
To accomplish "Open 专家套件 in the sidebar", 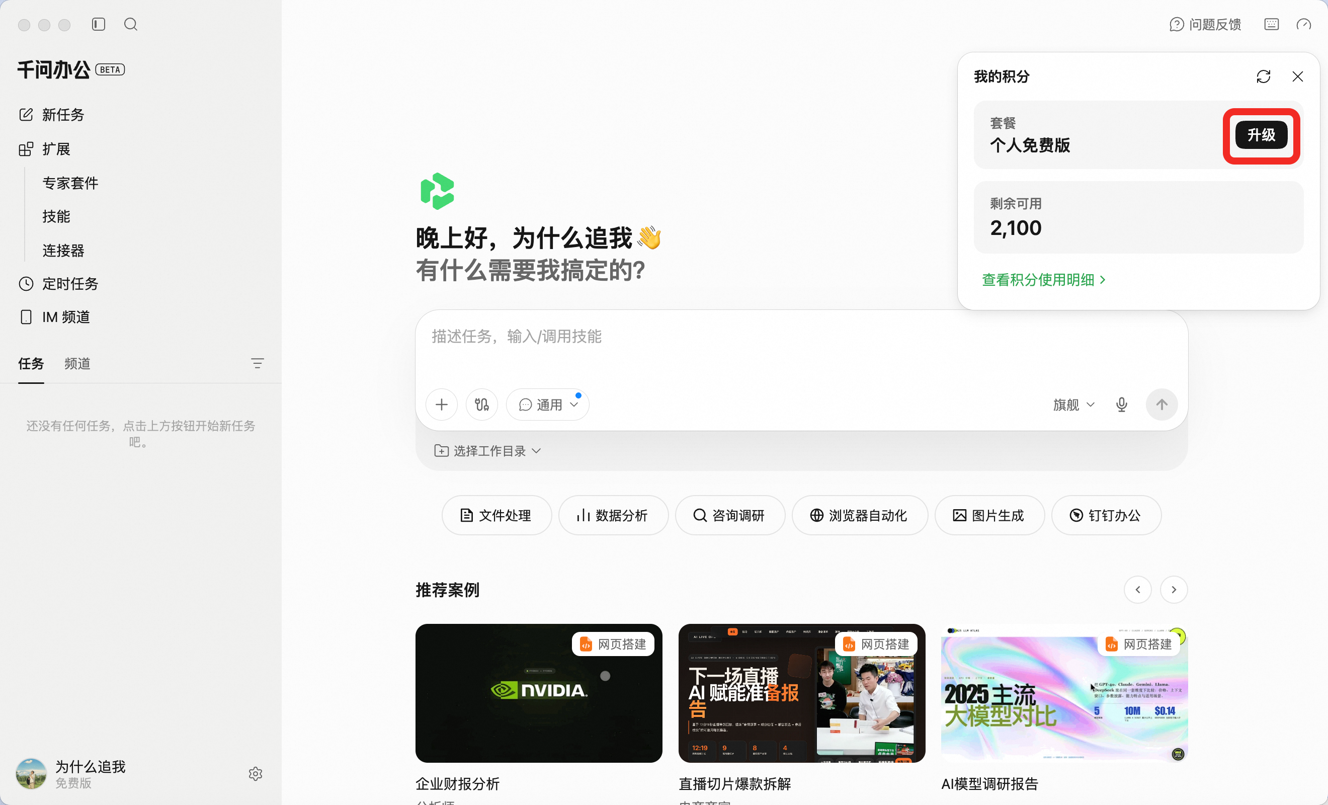I will pyautogui.click(x=70, y=183).
